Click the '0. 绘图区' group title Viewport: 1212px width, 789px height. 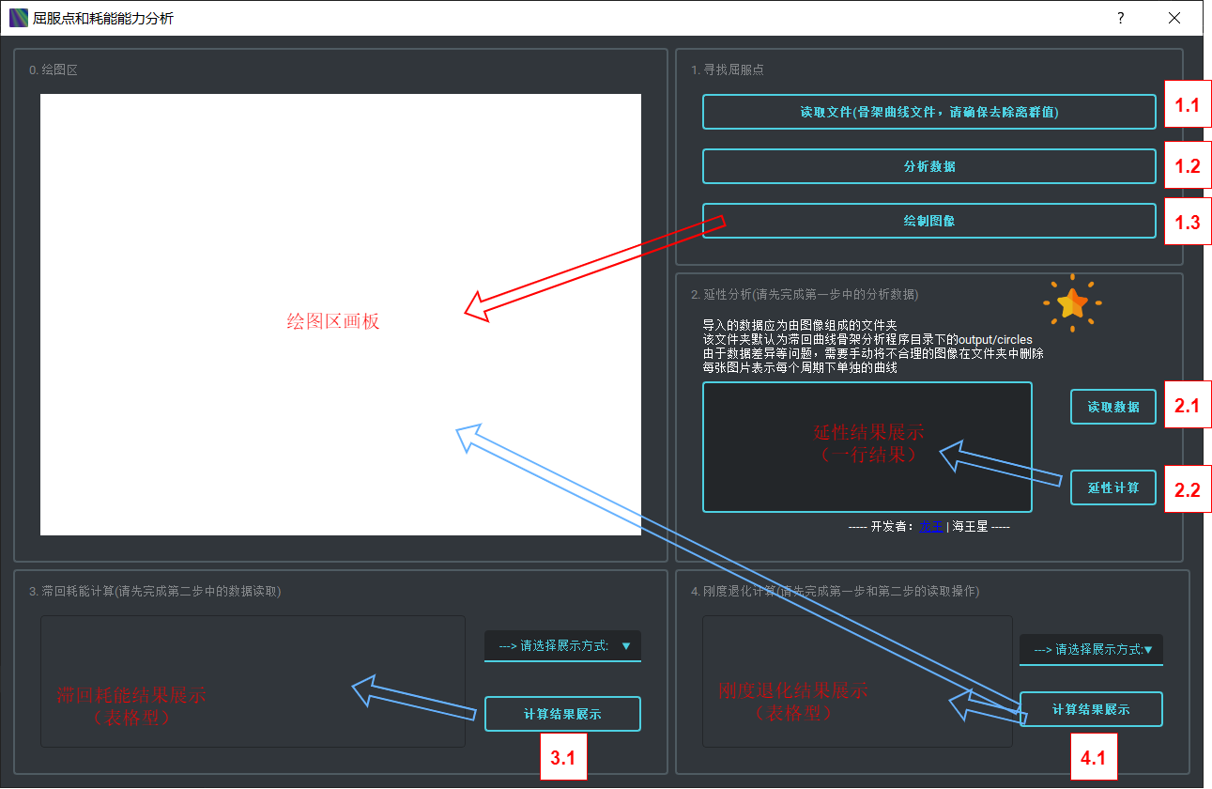pyautogui.click(x=54, y=70)
